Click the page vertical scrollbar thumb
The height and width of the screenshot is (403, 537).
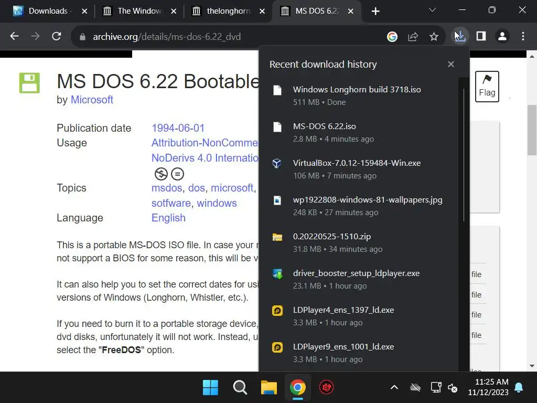532,130
